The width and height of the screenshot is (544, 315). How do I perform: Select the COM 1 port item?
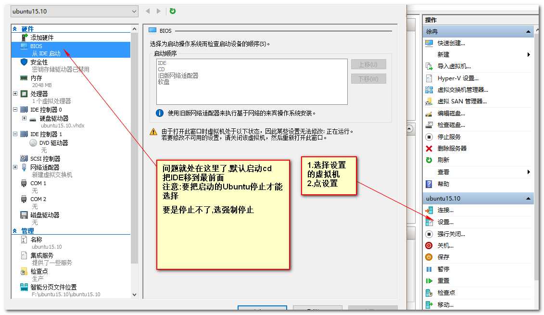[x=38, y=183]
